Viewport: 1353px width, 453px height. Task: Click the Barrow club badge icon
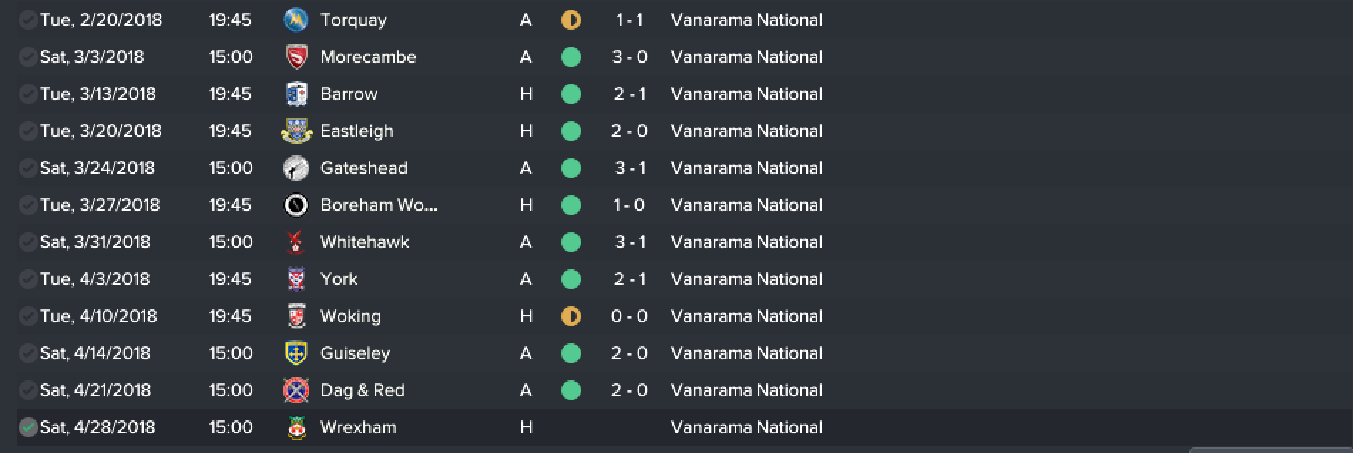click(x=296, y=94)
